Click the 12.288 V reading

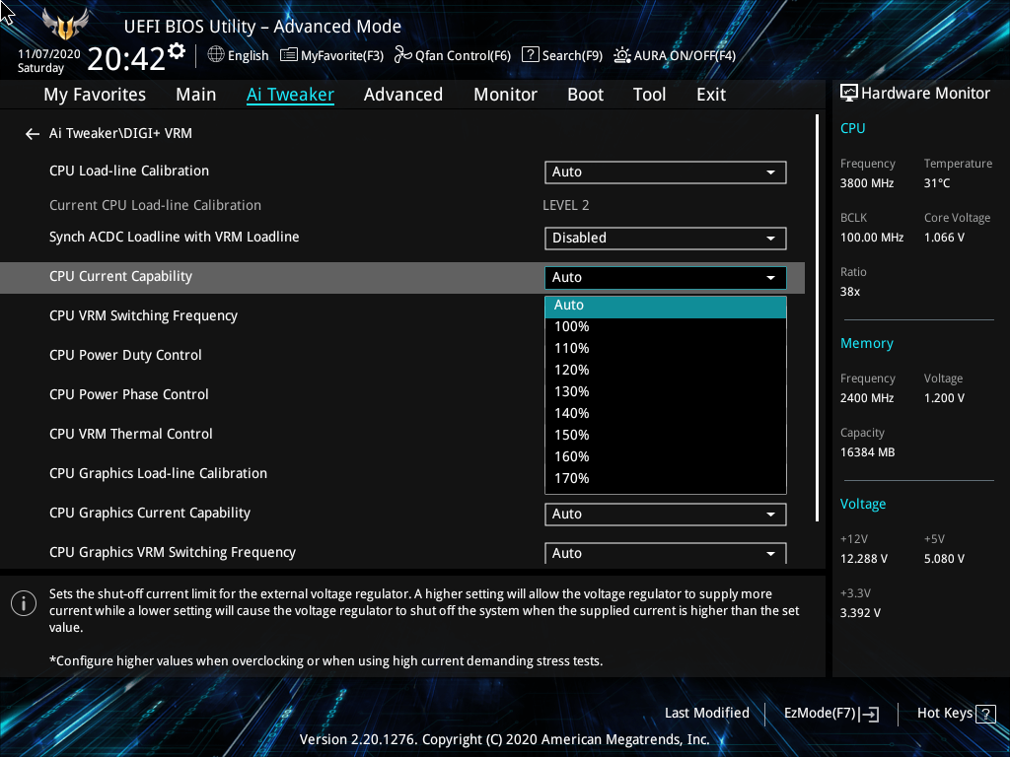864,559
